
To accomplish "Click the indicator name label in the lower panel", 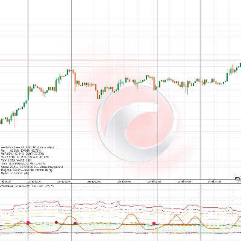I will tap(27, 186).
